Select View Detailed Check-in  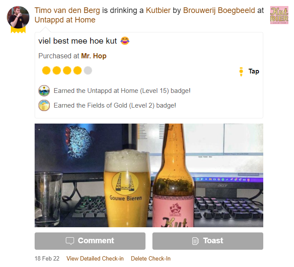click(x=95, y=258)
